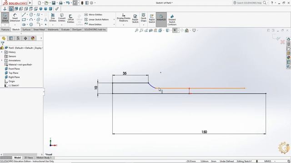This screenshot has height=163, width=291.
Task: Click the 150 dimension value
Action: [x=204, y=132]
